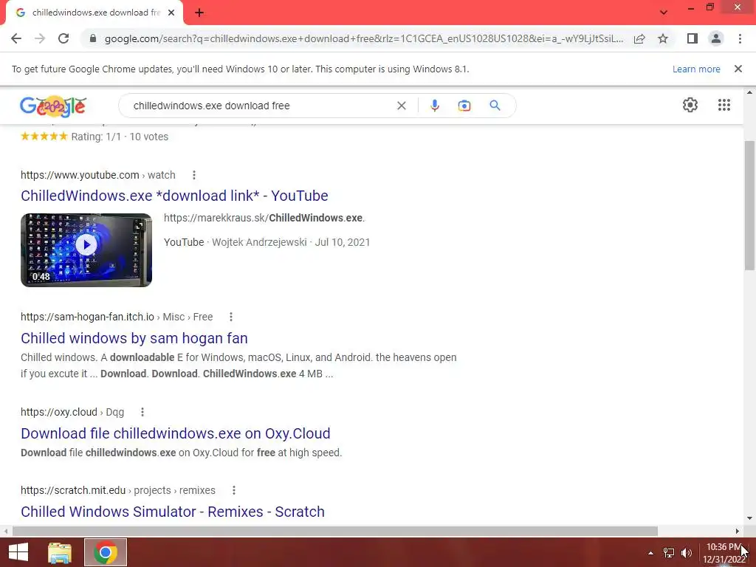Focus the Google search input field

[x=261, y=106]
